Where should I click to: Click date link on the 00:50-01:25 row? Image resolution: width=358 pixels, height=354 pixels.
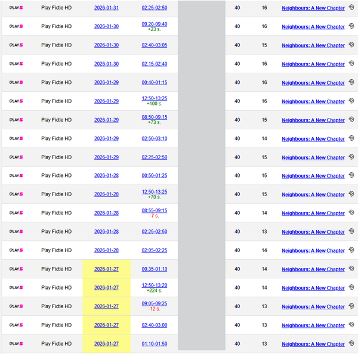pyautogui.click(x=106, y=176)
